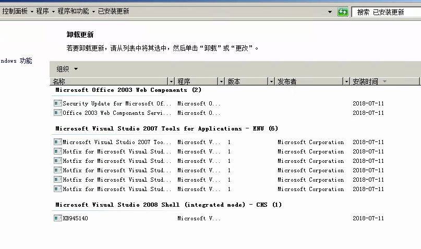
Task: Go to 程序和功能 in breadcrumb
Action: point(74,11)
